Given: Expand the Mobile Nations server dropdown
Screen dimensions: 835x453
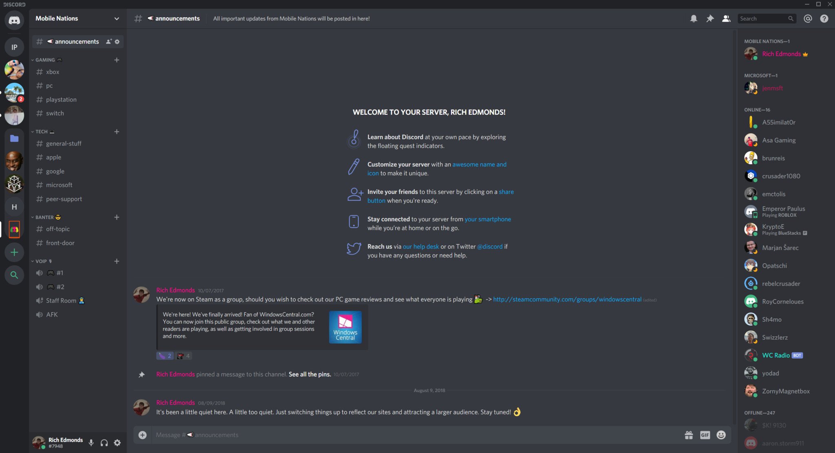Looking at the screenshot, I should click(116, 18).
